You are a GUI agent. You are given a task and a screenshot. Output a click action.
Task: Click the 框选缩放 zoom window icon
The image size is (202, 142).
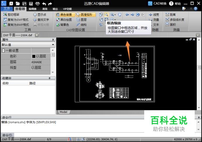pos(106,15)
